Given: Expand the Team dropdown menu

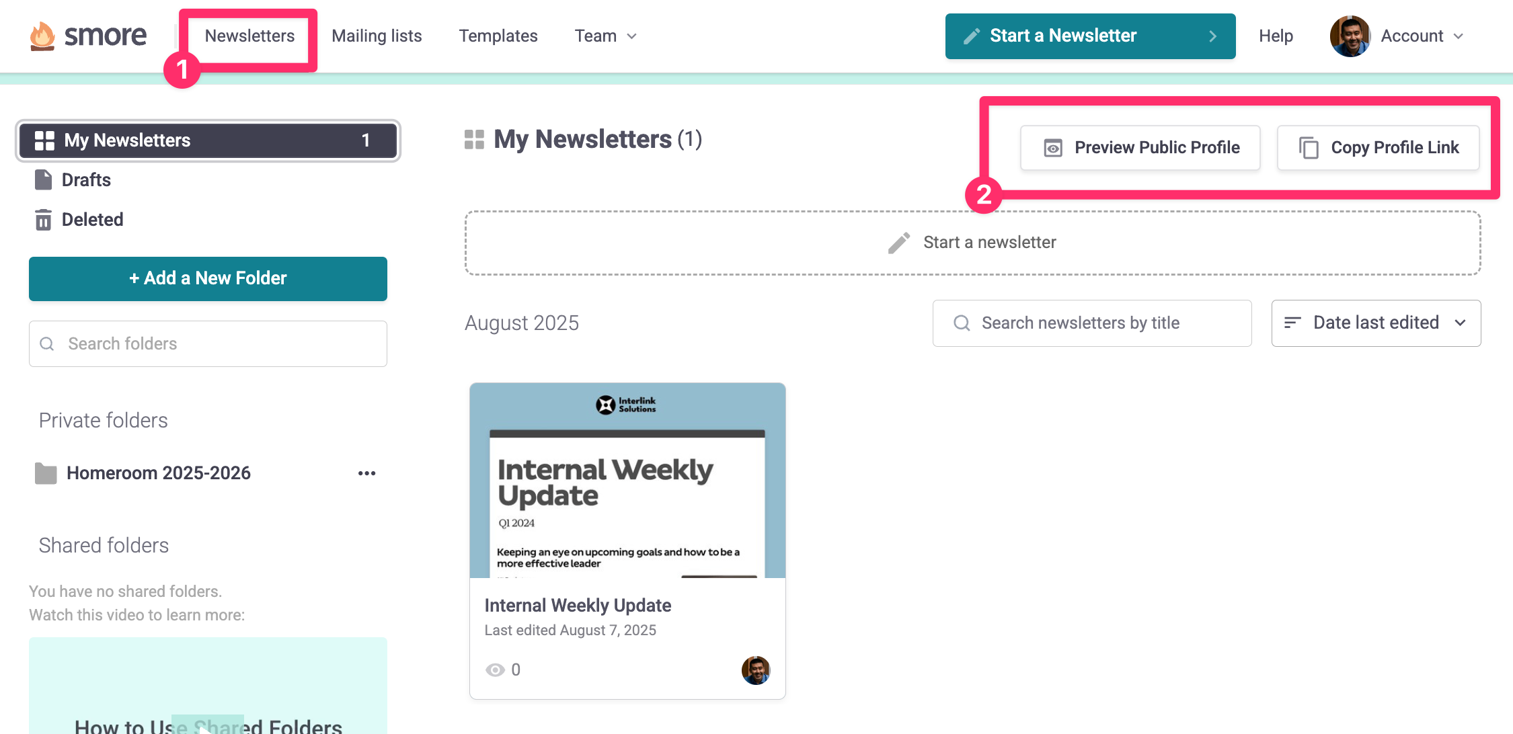Looking at the screenshot, I should [605, 36].
